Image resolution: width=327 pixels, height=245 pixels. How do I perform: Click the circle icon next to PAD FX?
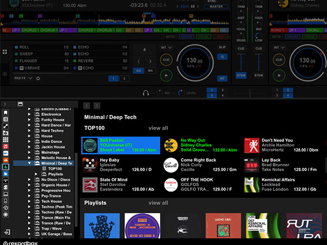38,78
